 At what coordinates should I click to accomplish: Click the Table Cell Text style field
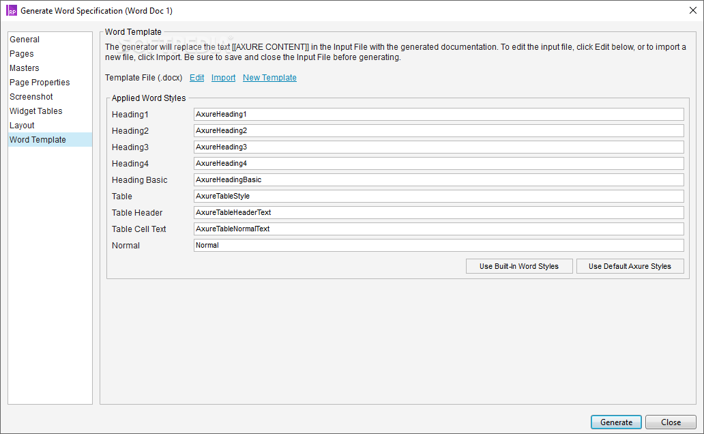pos(439,229)
